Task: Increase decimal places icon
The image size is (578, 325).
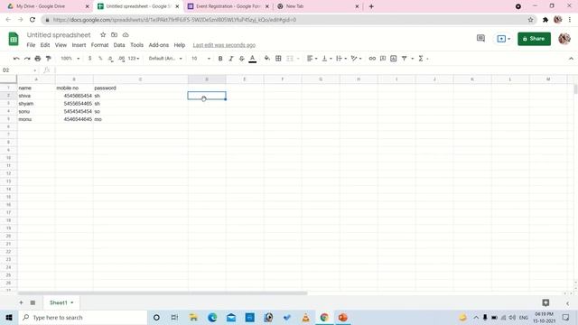Action: [x=121, y=59]
